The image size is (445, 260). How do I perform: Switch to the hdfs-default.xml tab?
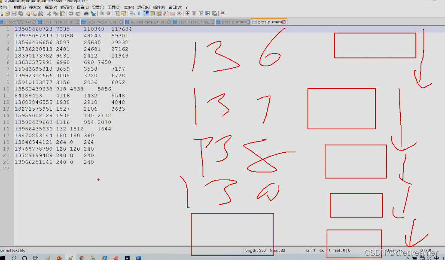pos(103,22)
